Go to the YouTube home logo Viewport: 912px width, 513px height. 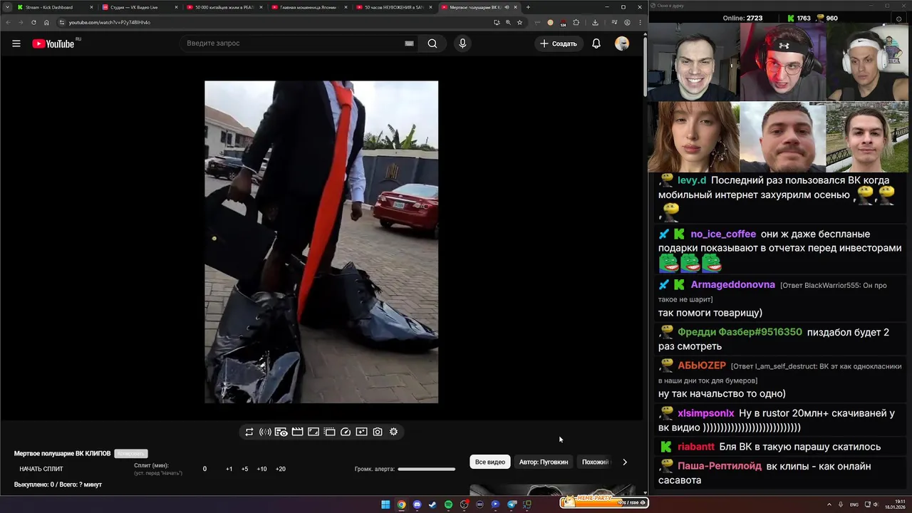tap(53, 43)
